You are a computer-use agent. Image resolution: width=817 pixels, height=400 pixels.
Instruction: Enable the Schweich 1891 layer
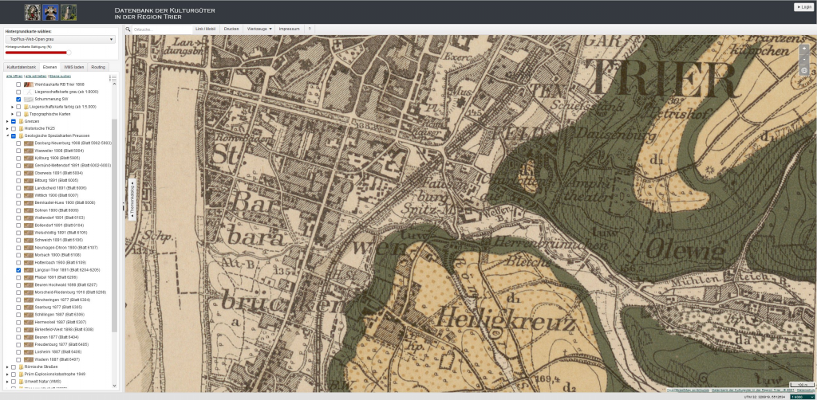[x=19, y=240]
